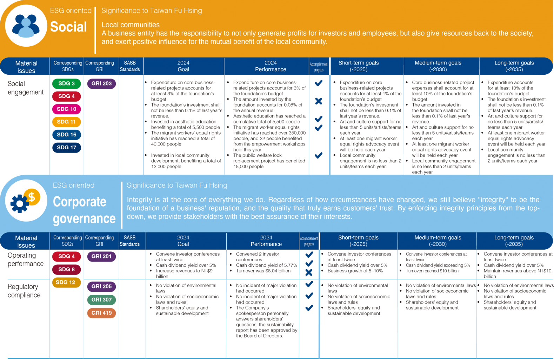Select the green SDG 3 badge
The image size is (554, 359).
(x=66, y=83)
